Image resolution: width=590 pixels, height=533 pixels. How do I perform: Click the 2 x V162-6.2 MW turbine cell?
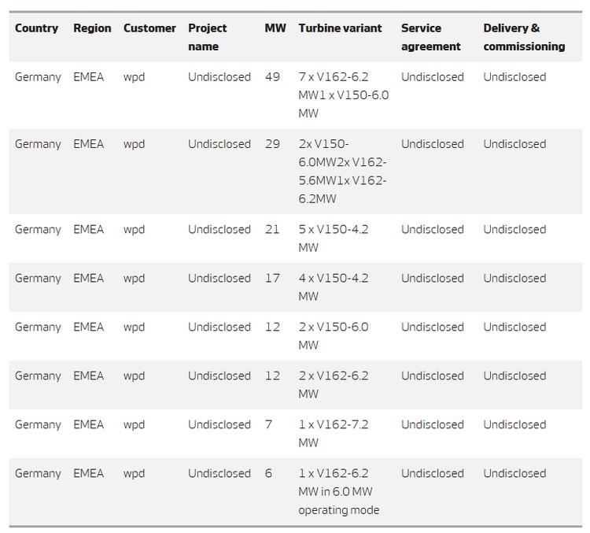coord(334,385)
